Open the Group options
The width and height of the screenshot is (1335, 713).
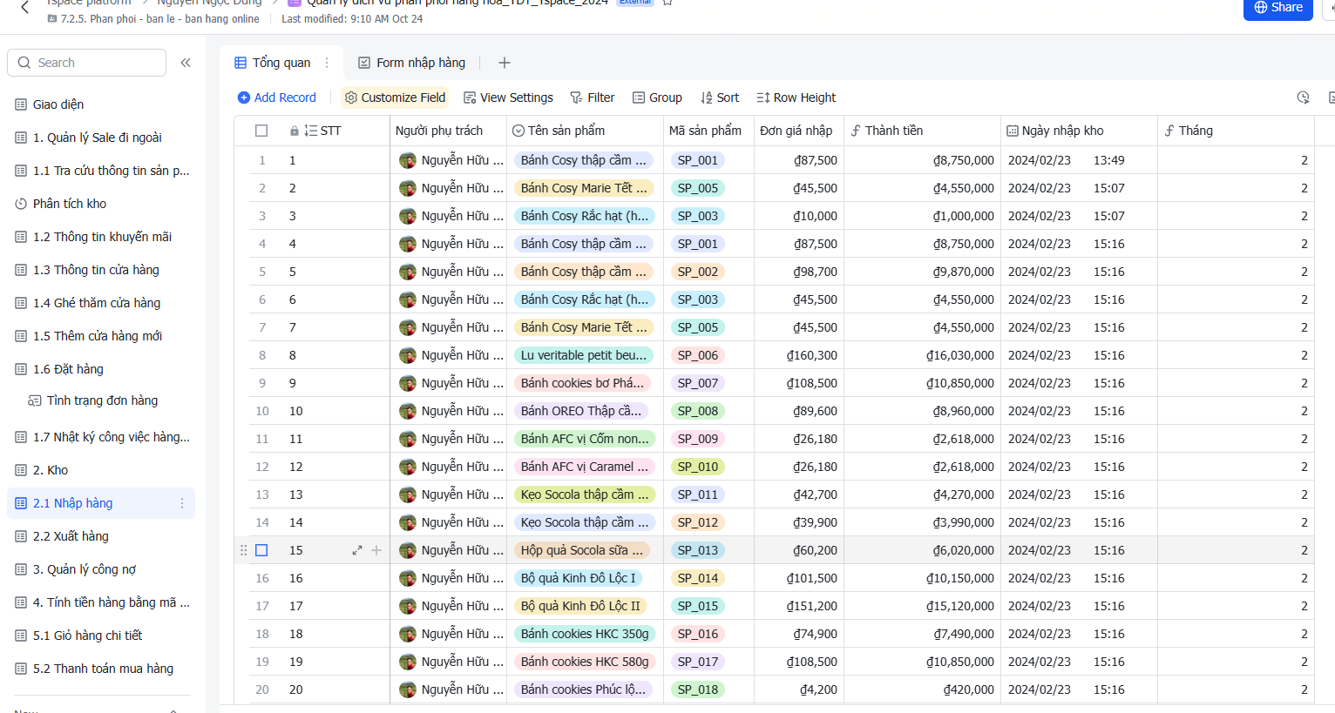[x=657, y=98]
